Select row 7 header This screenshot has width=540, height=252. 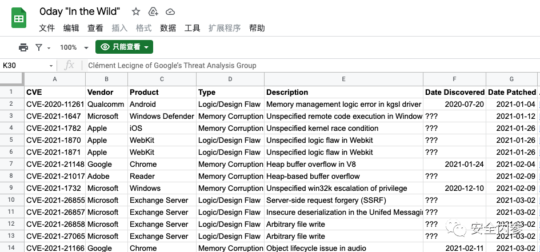(x=11, y=164)
